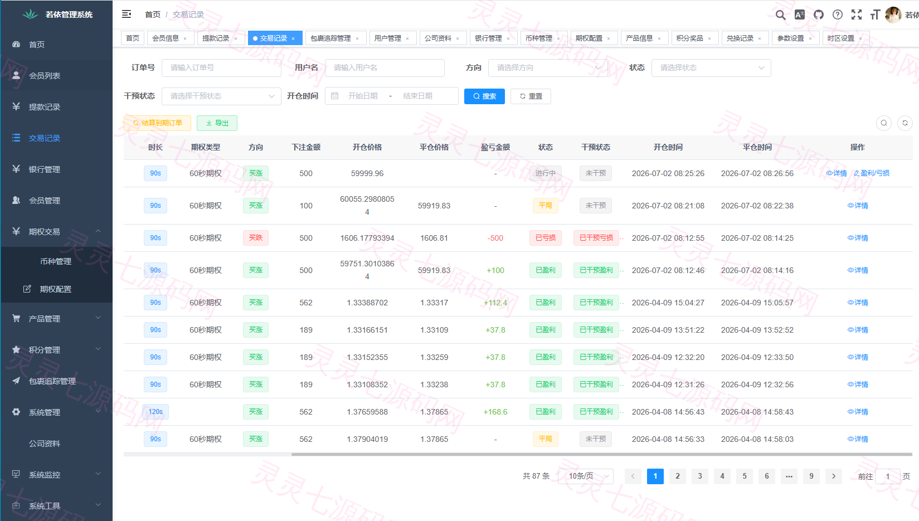
Task: Open 盈利/亏损 link for the in-progress order
Action: 872,173
